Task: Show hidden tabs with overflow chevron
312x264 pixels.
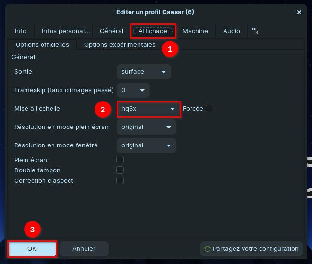Action: coord(254,31)
